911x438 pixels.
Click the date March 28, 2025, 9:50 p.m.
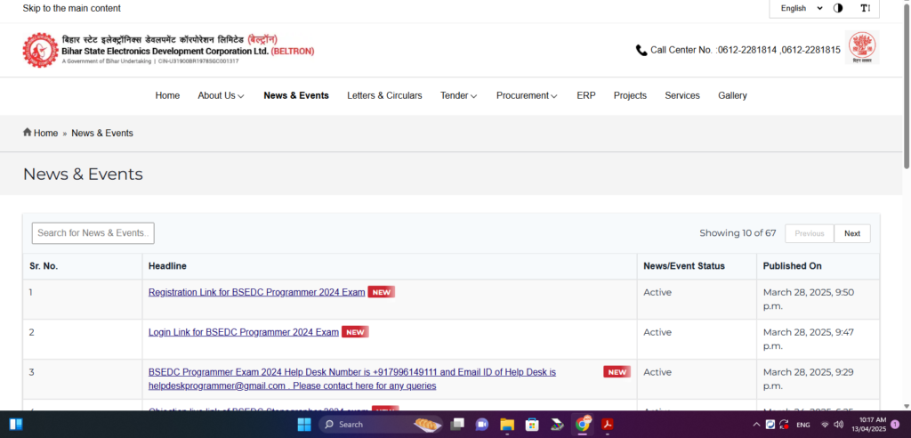pyautogui.click(x=808, y=299)
